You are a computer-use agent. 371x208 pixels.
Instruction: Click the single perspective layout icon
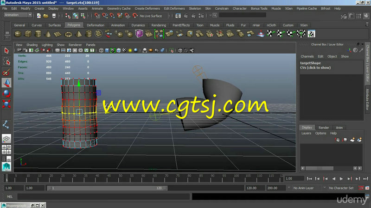(6, 138)
